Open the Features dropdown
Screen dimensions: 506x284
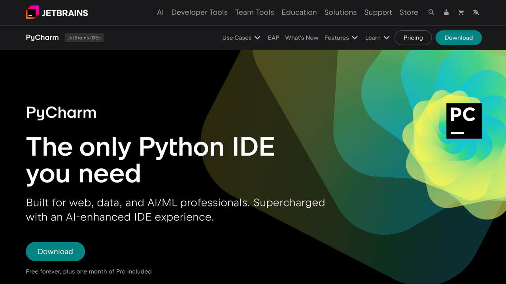click(x=341, y=38)
